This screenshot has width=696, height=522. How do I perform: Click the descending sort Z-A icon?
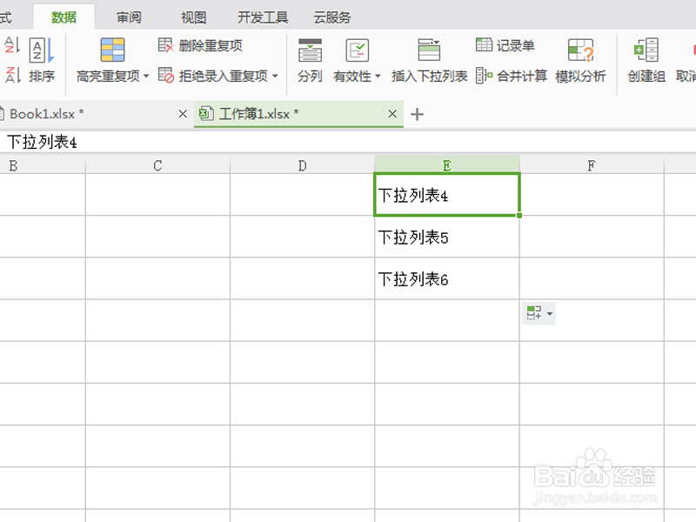click(12, 75)
